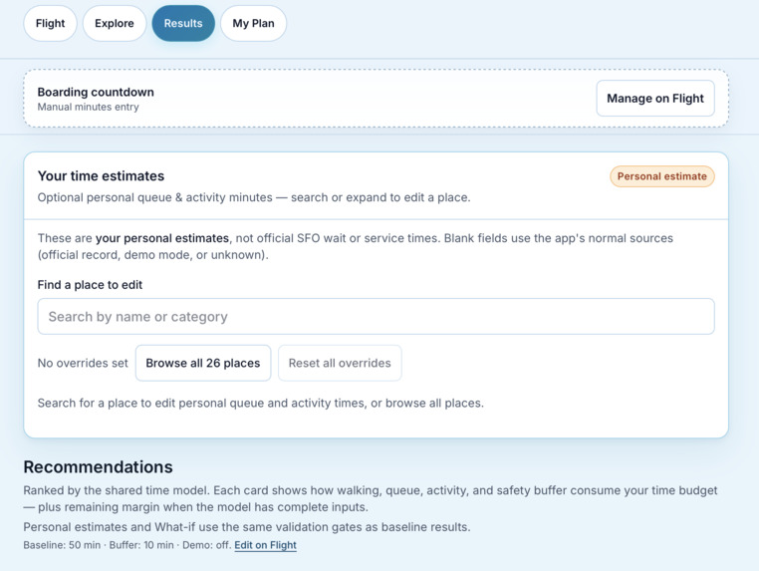Click the 'Search for a place to edit' hint

point(261,403)
